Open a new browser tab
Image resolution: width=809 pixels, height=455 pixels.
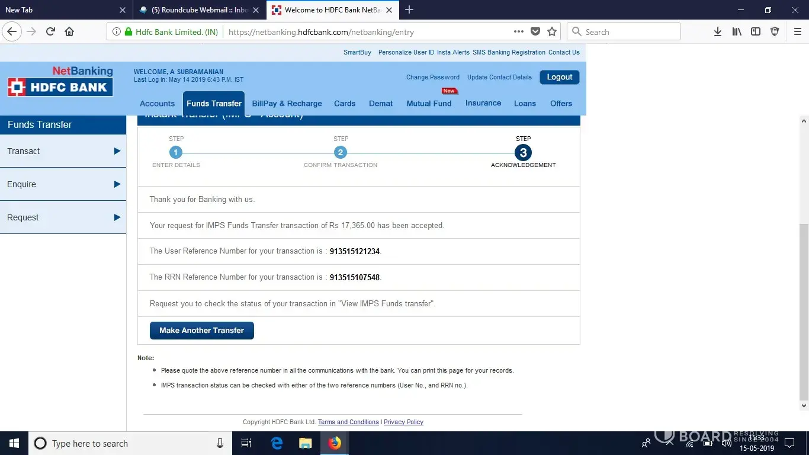coord(409,9)
